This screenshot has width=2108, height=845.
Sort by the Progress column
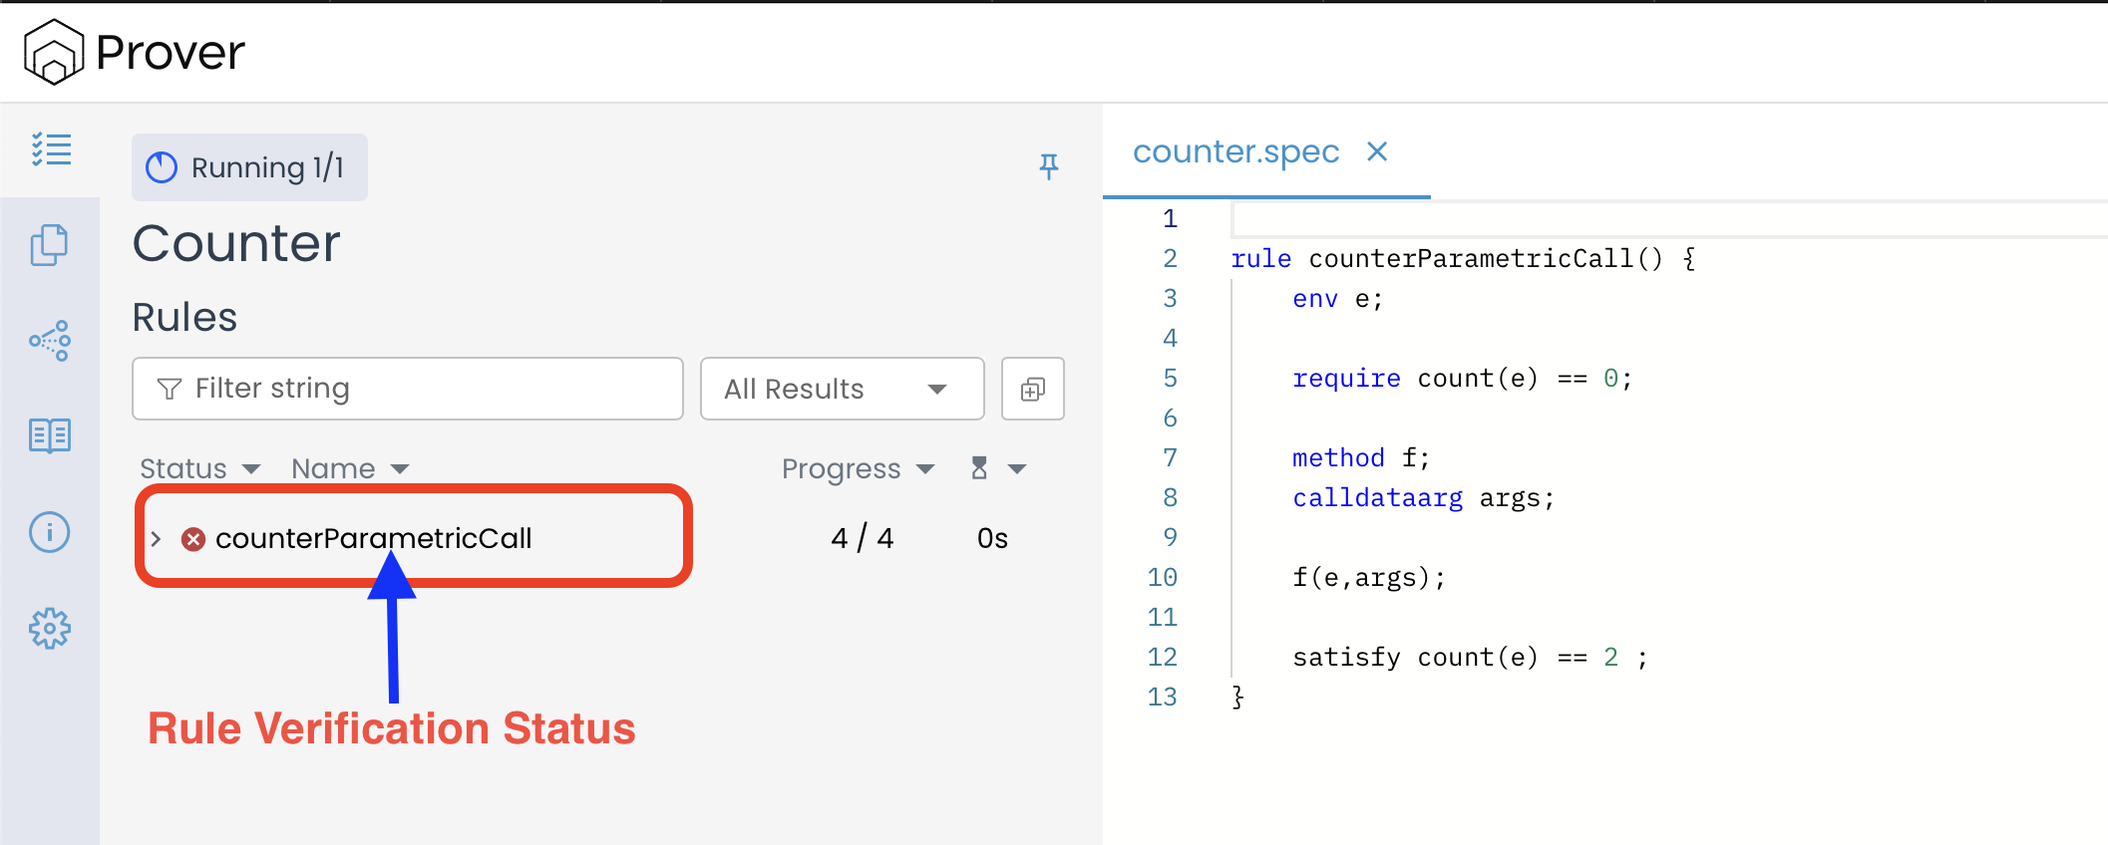[857, 468]
